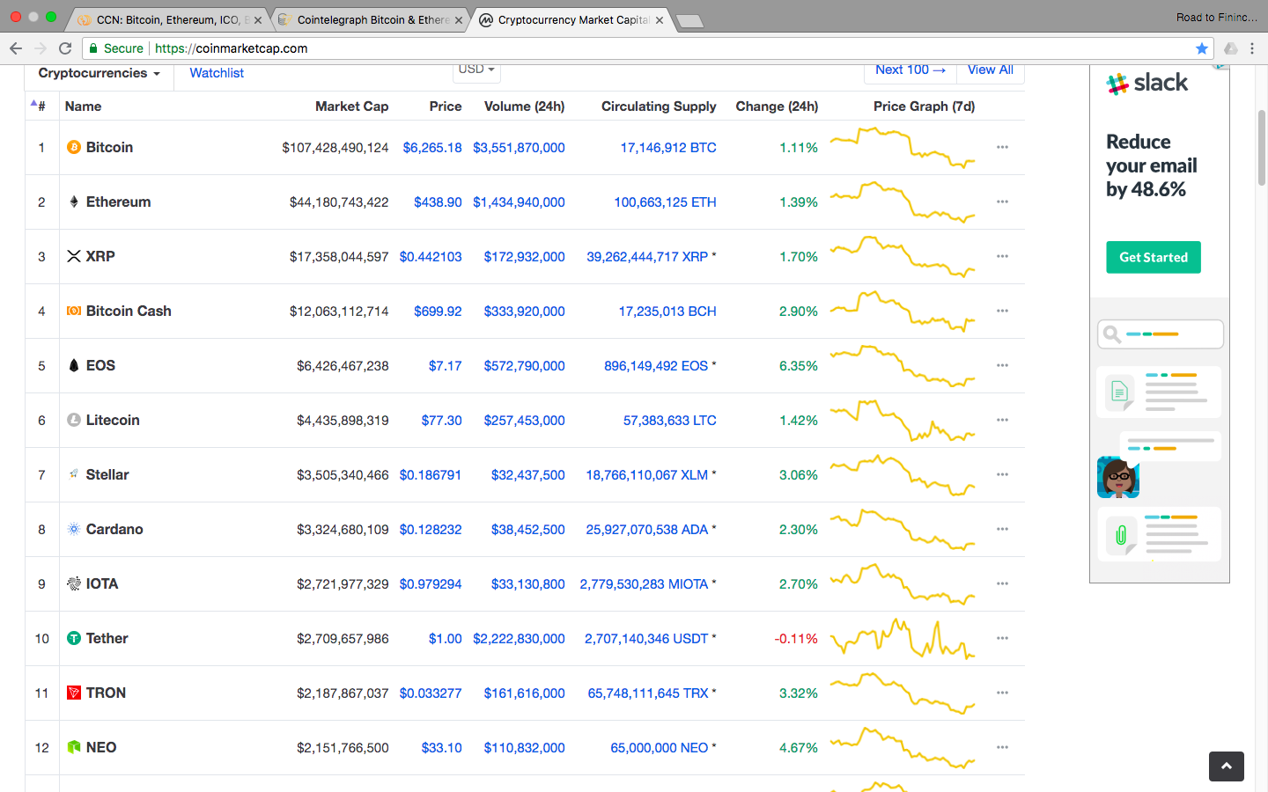Open more options menu for NEO row
Screen dimensions: 1268x792
click(1002, 747)
